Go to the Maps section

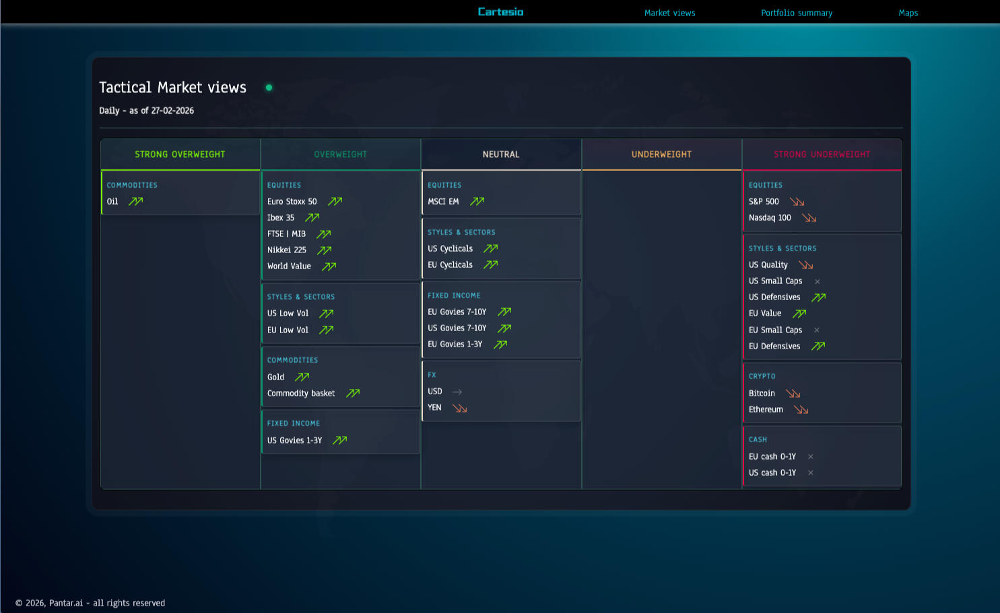point(908,13)
